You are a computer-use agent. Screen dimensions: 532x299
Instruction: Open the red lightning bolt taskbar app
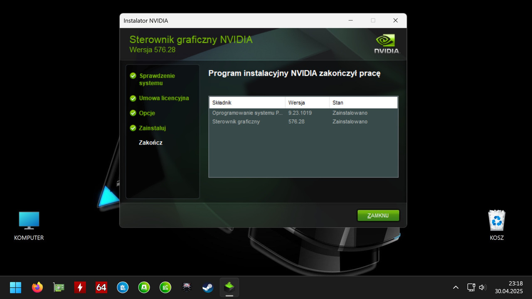pos(80,287)
